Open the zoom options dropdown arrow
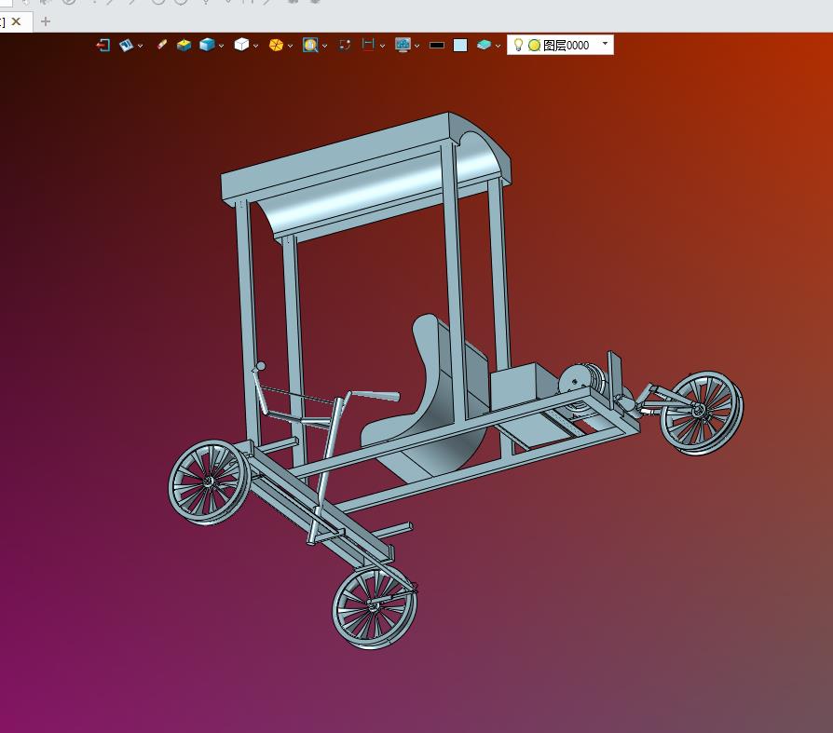833x733 pixels. pos(324,46)
